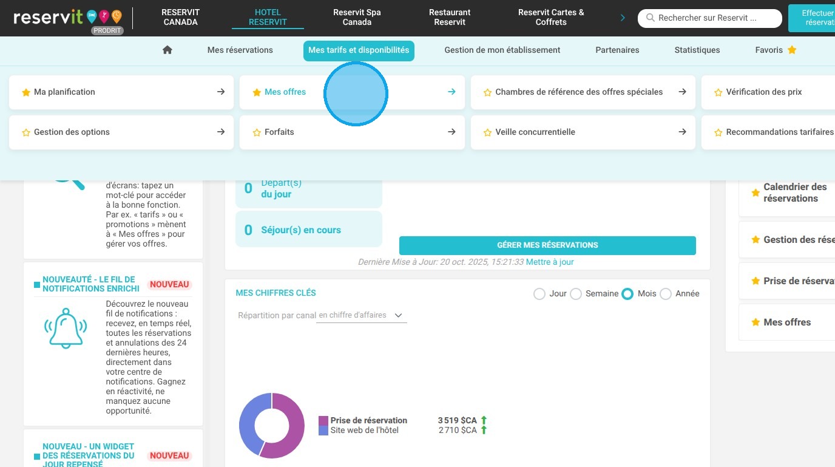The image size is (835, 467).
Task: Open RESERVIT CANADA product tab
Action: click(181, 17)
